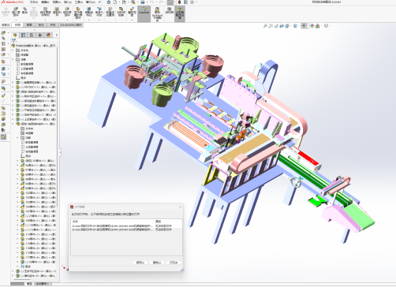Expand the PRT0001<1> component node

tap(13, 87)
